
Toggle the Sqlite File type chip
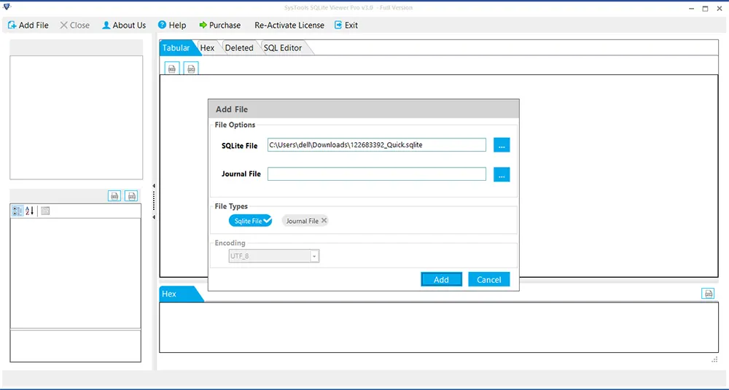point(250,221)
